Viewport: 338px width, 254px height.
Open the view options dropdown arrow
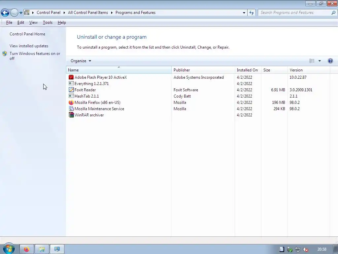[x=320, y=61]
